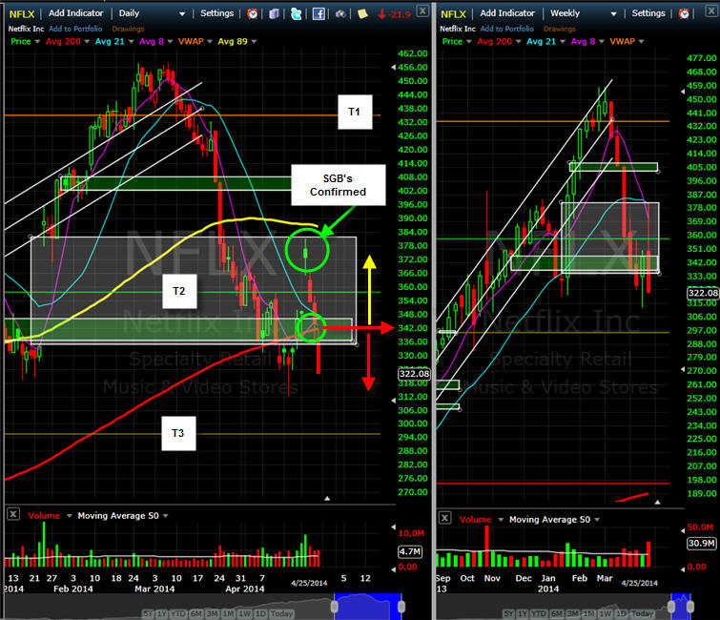Close the Weekly chart panel
Viewport: 720px width, 620px height.
tap(712, 10)
